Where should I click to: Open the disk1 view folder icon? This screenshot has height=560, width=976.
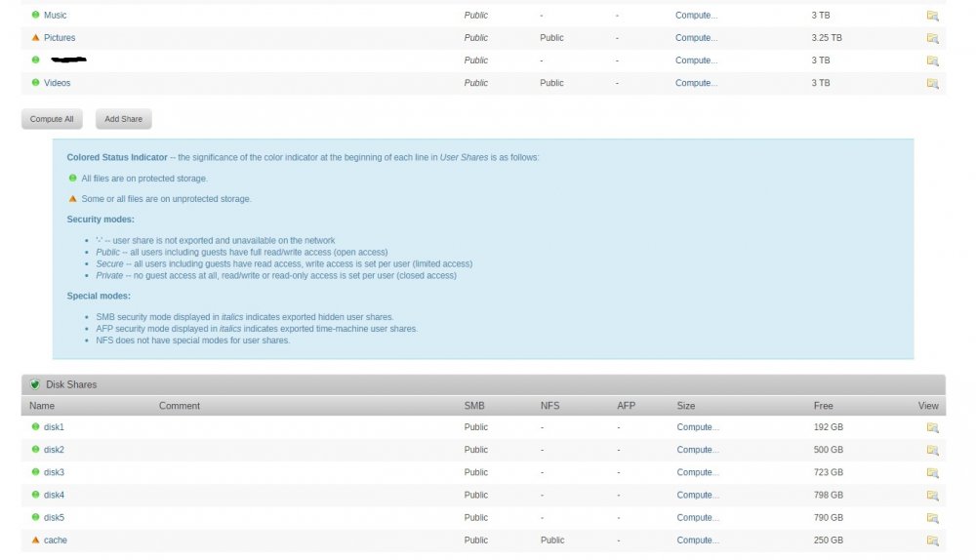pos(932,427)
